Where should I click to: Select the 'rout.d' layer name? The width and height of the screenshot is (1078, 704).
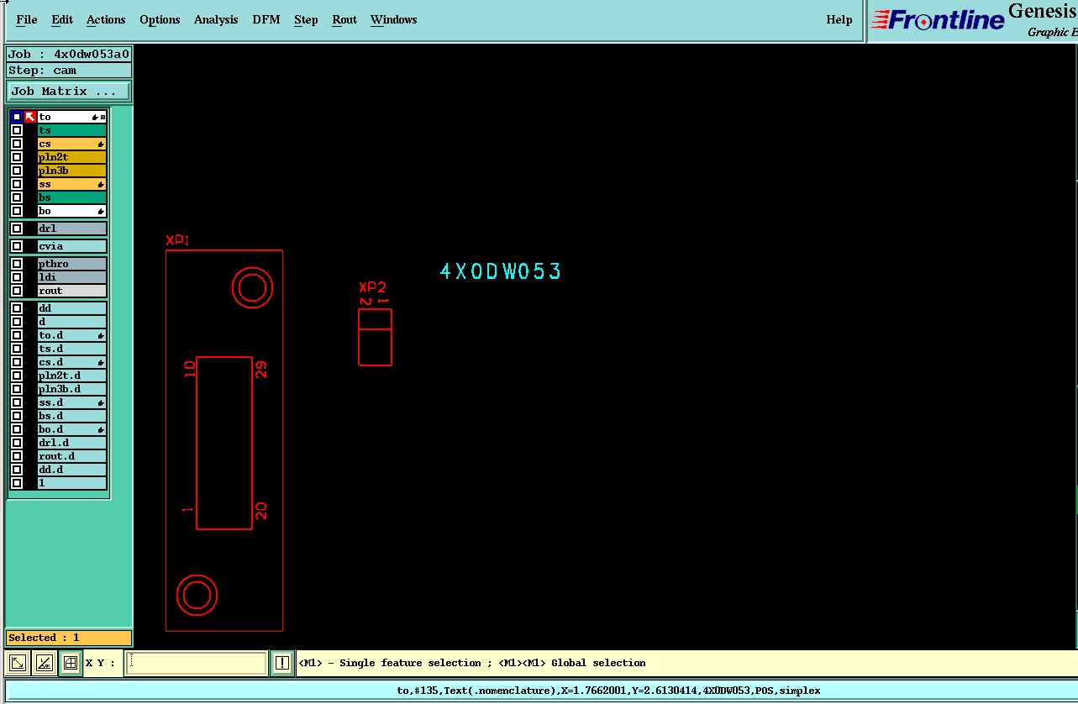(x=72, y=456)
